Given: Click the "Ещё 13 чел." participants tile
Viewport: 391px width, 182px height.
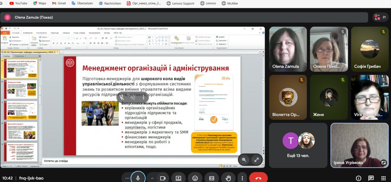Looking at the screenshot, I should click(298, 145).
